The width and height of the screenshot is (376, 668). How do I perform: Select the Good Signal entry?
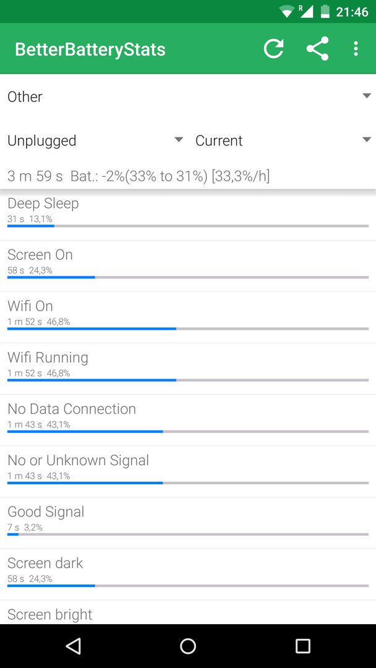click(188, 523)
